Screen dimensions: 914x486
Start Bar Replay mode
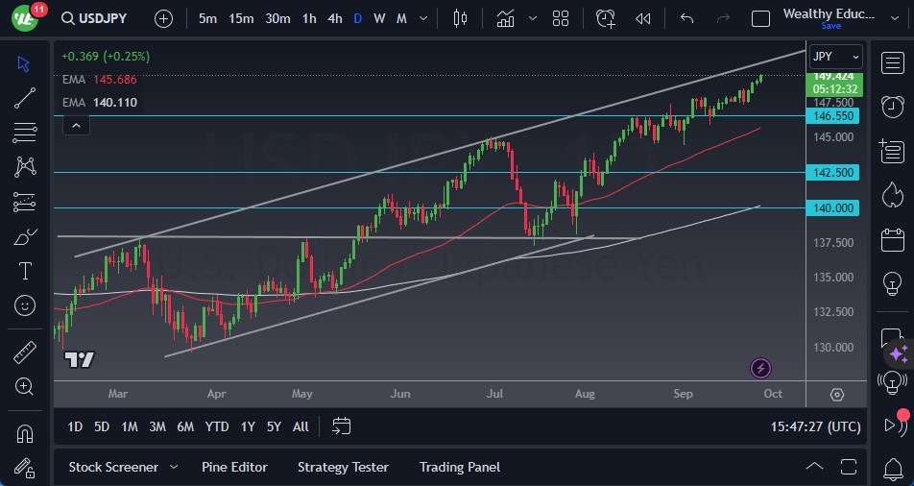click(x=642, y=18)
